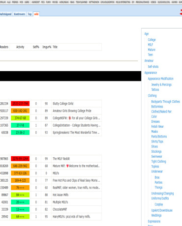Jump to Underwear in contents sidebar
The height and width of the screenshot is (226, 182).
pos(157,171)
